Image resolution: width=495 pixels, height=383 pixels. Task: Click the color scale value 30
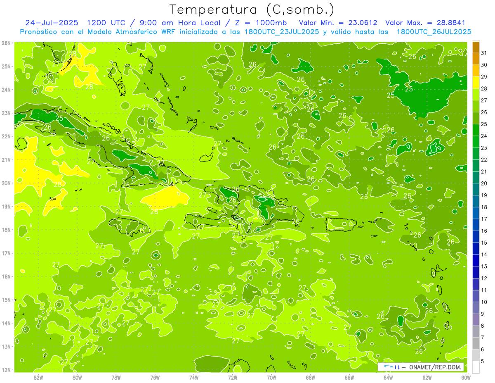(484, 64)
